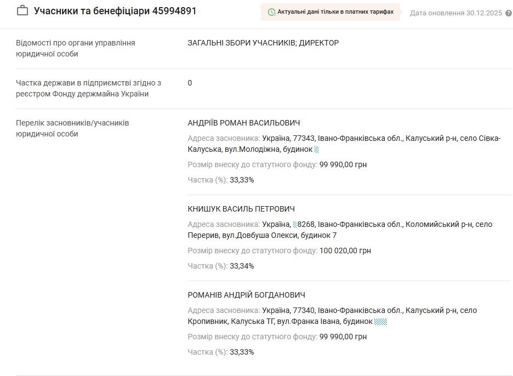Click the section heading with code 45994891
513x376 pixels.
click(115, 11)
